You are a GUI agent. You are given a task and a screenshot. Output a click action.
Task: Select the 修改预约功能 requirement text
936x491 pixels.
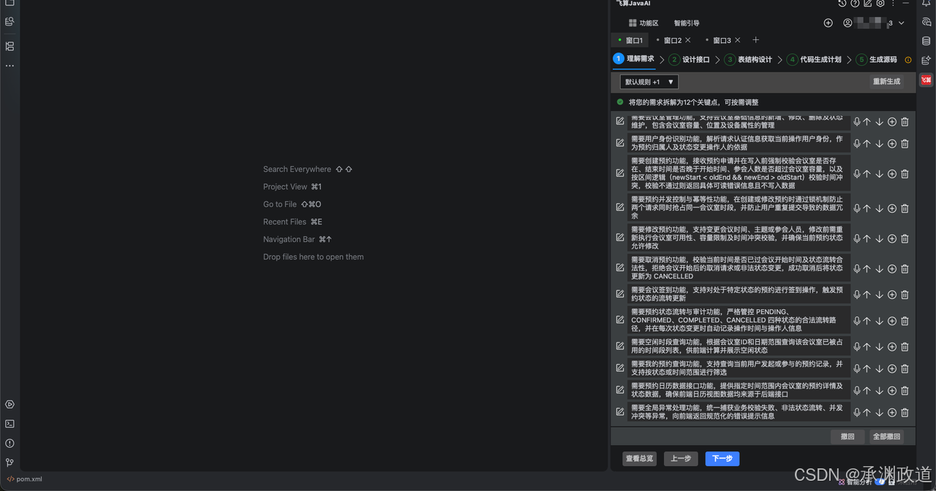(739, 237)
